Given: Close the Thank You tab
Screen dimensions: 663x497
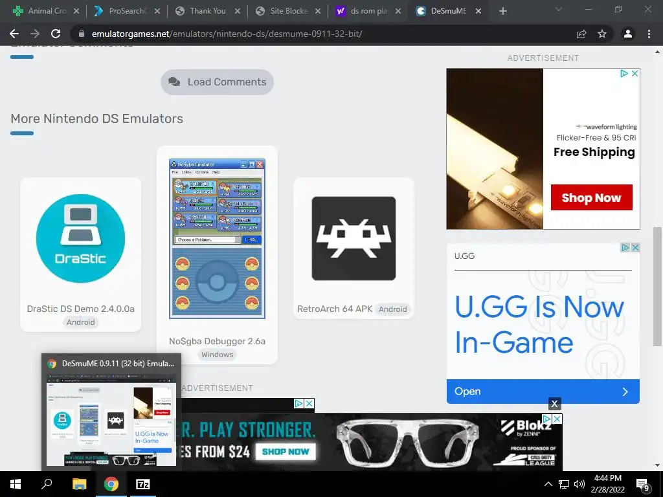Looking at the screenshot, I should coord(238,11).
